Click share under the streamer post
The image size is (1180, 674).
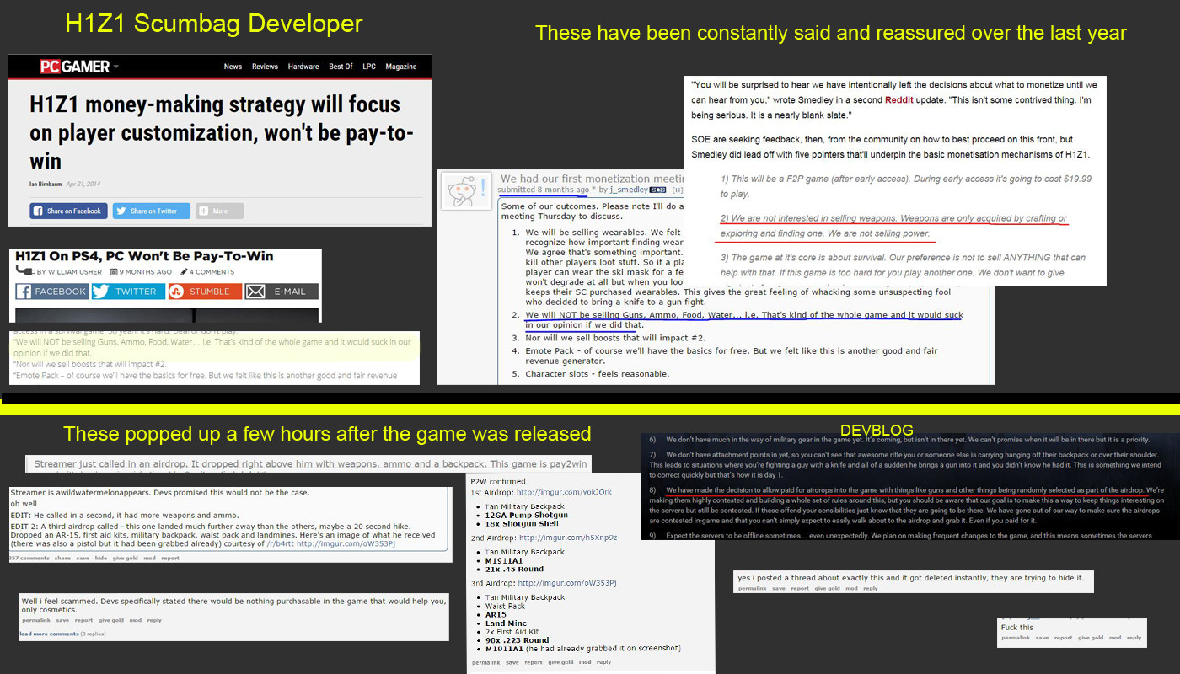[x=62, y=558]
